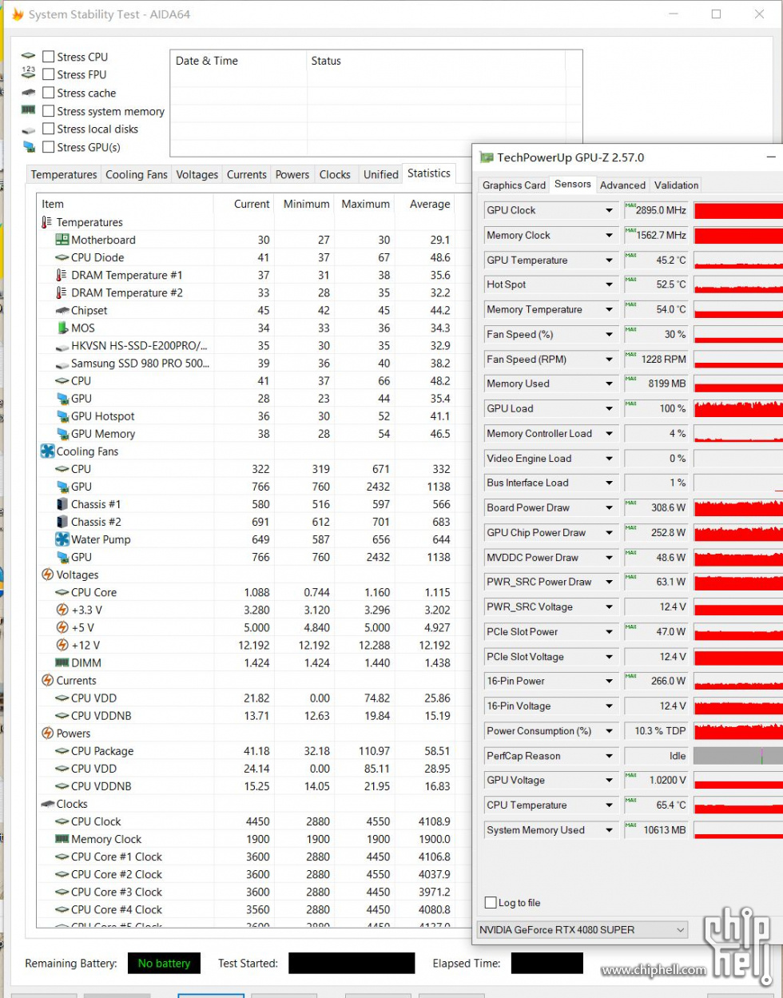Switch to the AIDA64 Temperatures tab
This screenshot has height=998, width=783.
pyautogui.click(x=64, y=175)
